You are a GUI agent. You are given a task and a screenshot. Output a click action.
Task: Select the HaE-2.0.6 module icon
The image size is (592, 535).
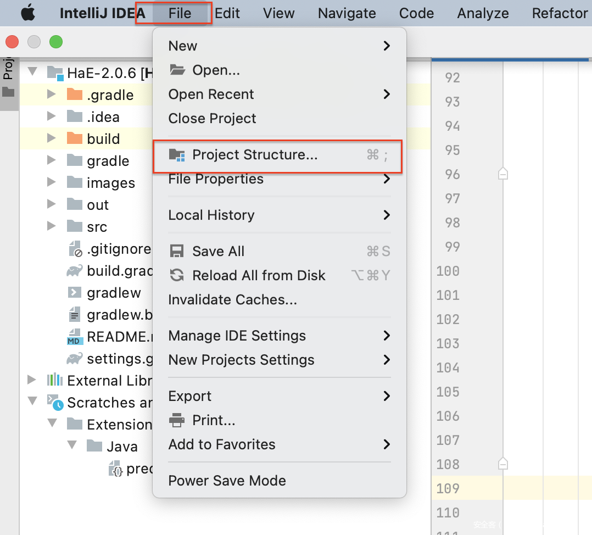point(55,73)
